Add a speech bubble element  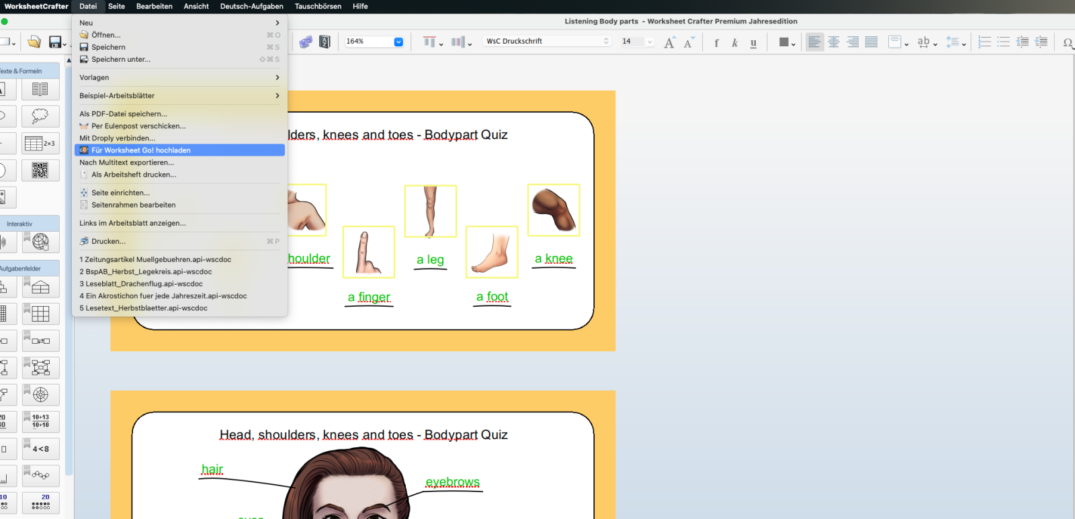click(x=40, y=116)
